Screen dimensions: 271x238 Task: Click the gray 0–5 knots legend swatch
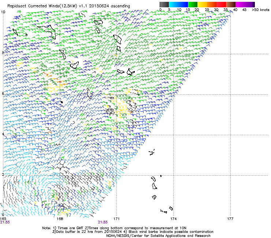pos(164,4)
